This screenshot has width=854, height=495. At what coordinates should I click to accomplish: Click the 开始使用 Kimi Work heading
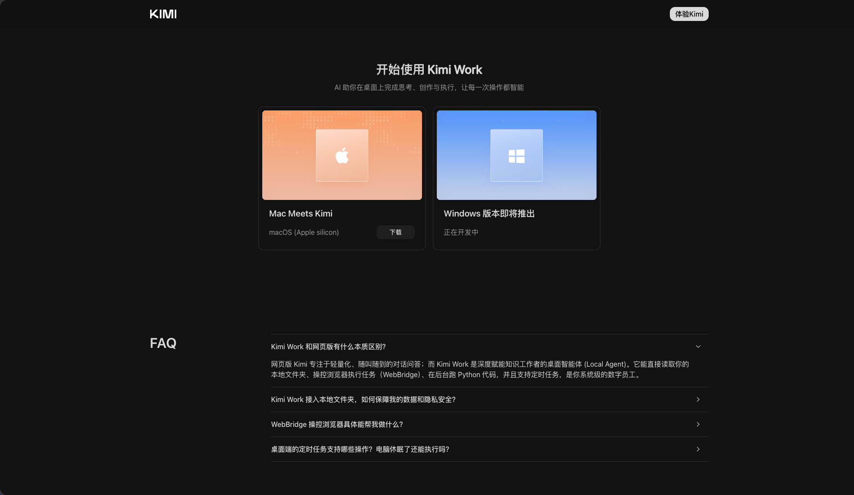(x=429, y=70)
